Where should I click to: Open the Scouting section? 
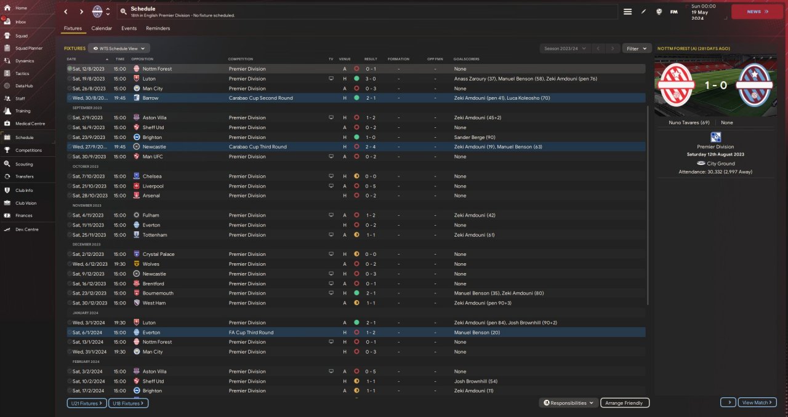click(24, 164)
